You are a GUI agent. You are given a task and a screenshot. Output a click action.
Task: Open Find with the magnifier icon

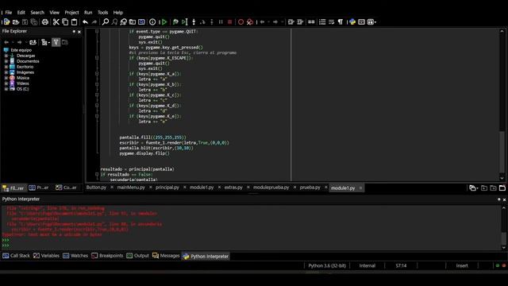pos(106,22)
